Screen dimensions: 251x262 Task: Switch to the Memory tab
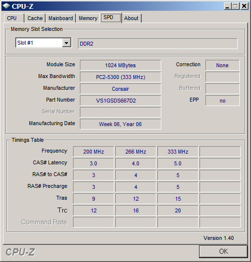(x=88, y=18)
